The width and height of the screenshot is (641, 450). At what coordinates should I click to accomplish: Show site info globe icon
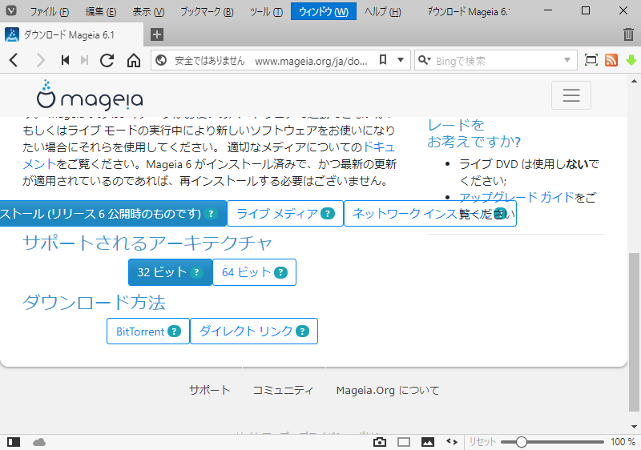[x=161, y=60]
